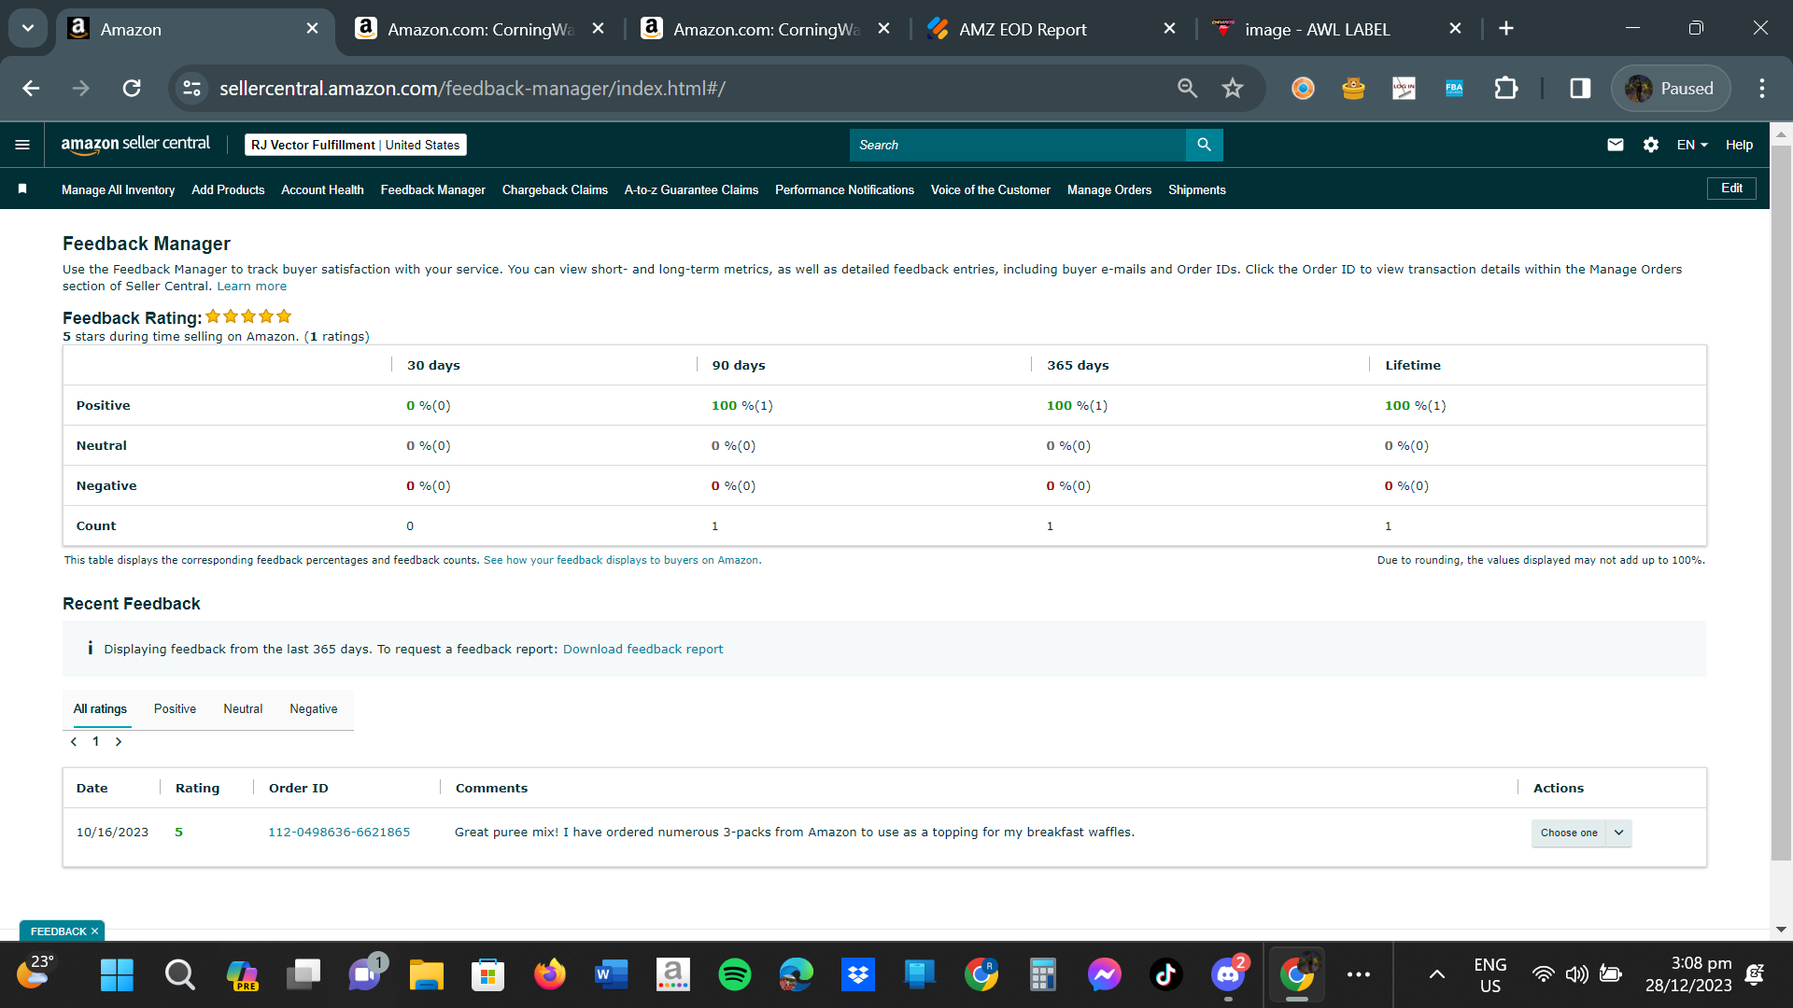The height and width of the screenshot is (1008, 1793).
Task: Click the FBA extension icon
Action: click(x=1454, y=88)
